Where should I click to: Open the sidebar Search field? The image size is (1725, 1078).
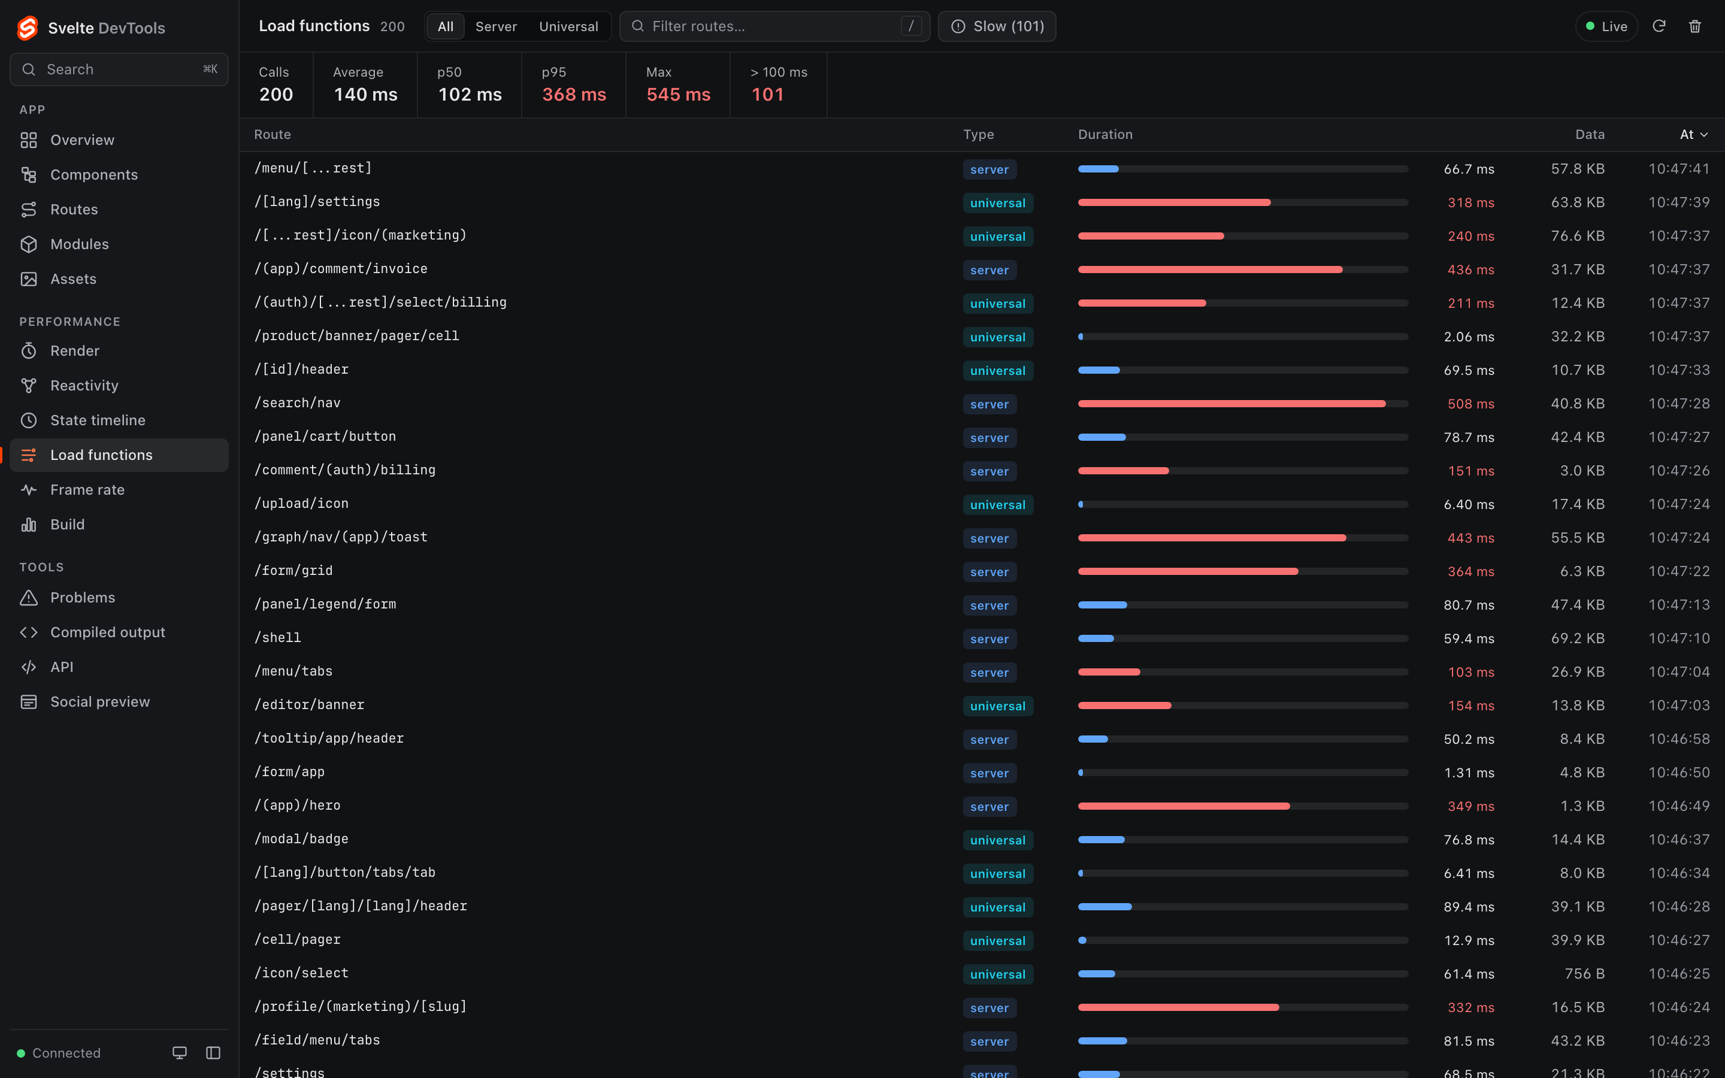point(119,69)
